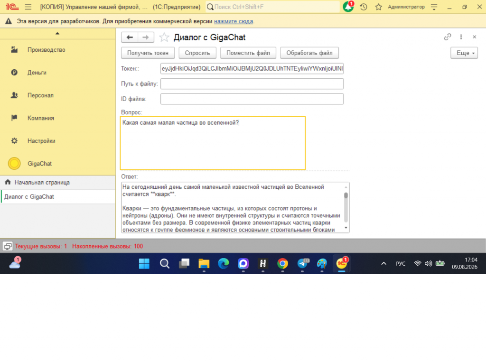Launch Microsoft Edge from taskbar
This screenshot has height=362, width=486.
224,264
